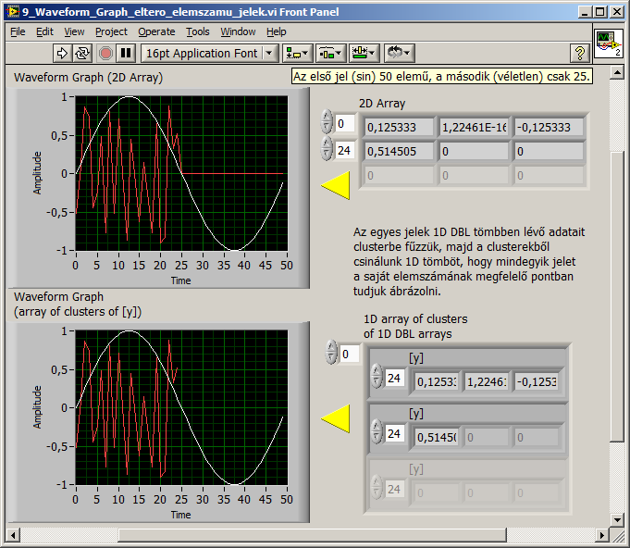Viewport: 630px width, 548px height.
Task: Click the bottom waveform graph plot area
Action: click(x=181, y=407)
